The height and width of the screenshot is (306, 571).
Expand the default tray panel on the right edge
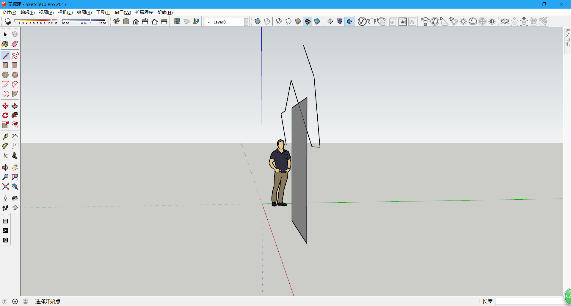(567, 37)
